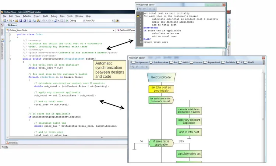This screenshot has height=166, width=276.
Task: Select the For loop shape tool
Action: click(173, 63)
